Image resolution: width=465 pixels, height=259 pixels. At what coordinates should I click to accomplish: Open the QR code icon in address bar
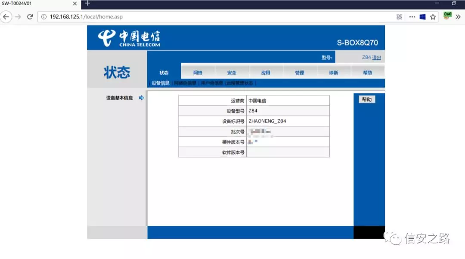coord(399,17)
